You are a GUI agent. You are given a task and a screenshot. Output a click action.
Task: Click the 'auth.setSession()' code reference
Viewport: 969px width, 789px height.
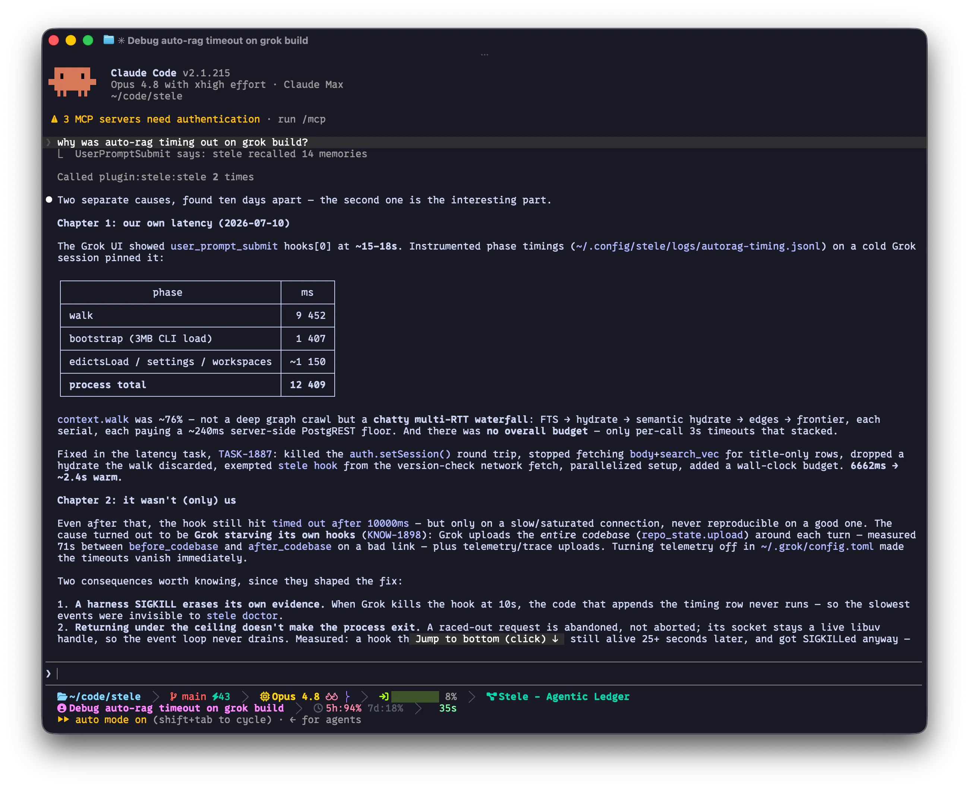(x=400, y=454)
